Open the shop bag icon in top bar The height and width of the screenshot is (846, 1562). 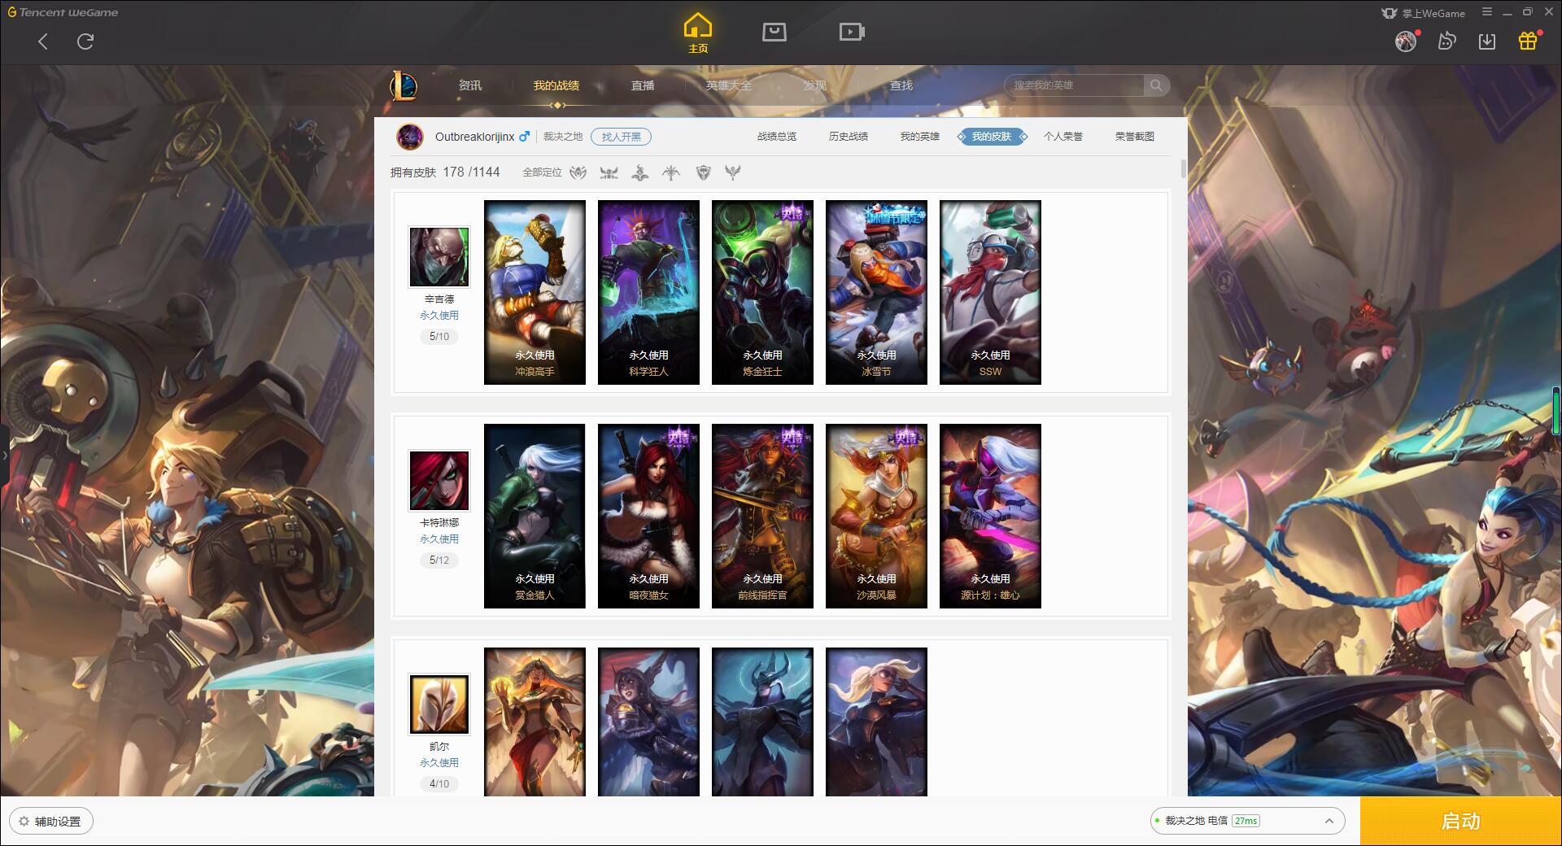(774, 33)
